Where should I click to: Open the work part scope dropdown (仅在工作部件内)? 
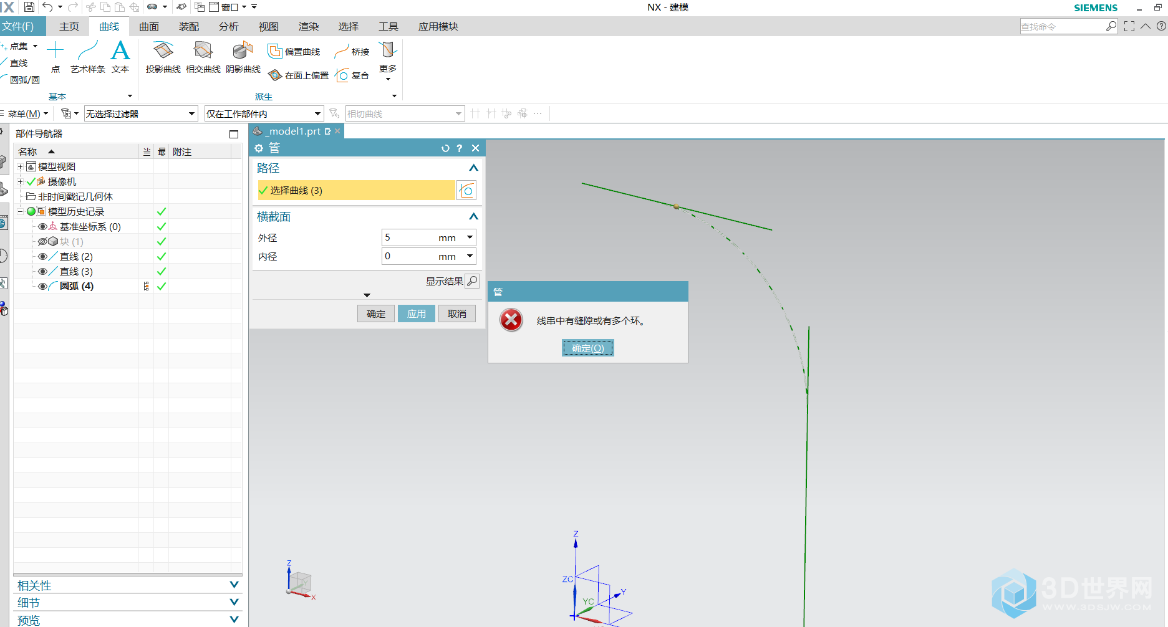point(317,113)
